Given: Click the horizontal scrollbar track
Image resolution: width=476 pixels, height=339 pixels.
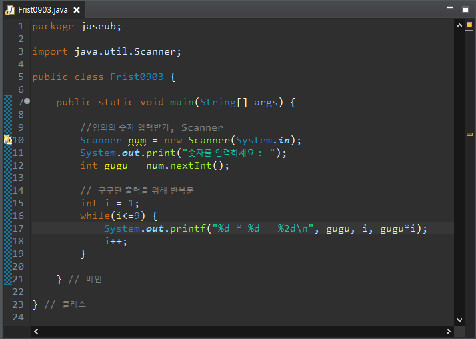Looking at the screenshot, I should tap(242, 332).
